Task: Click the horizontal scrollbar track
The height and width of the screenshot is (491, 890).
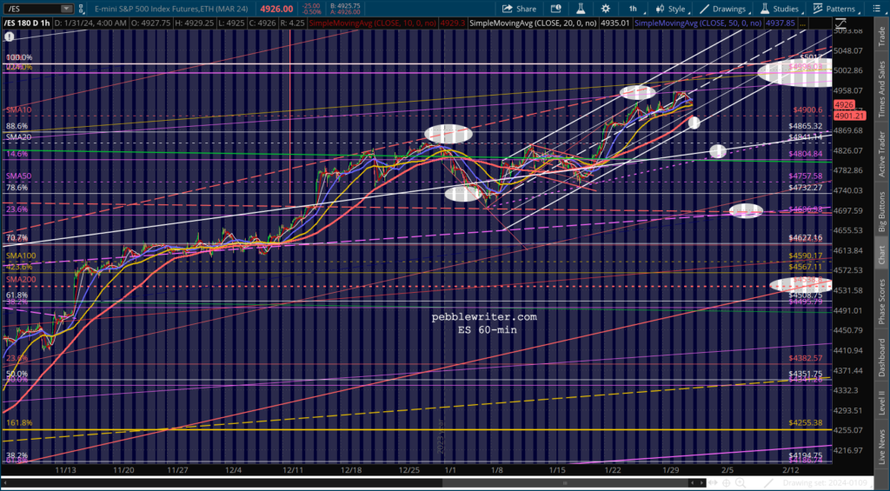Action: pyautogui.click(x=345, y=482)
